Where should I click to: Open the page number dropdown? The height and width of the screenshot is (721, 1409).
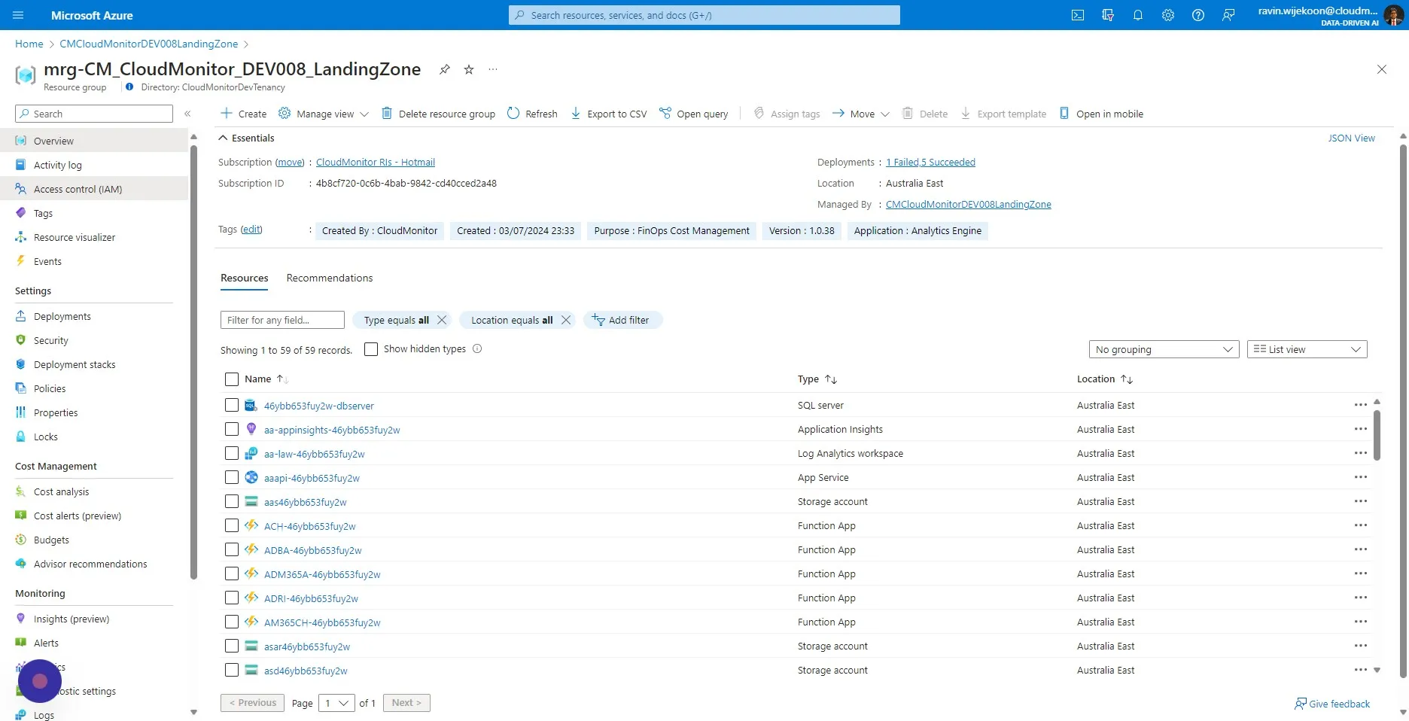click(336, 703)
